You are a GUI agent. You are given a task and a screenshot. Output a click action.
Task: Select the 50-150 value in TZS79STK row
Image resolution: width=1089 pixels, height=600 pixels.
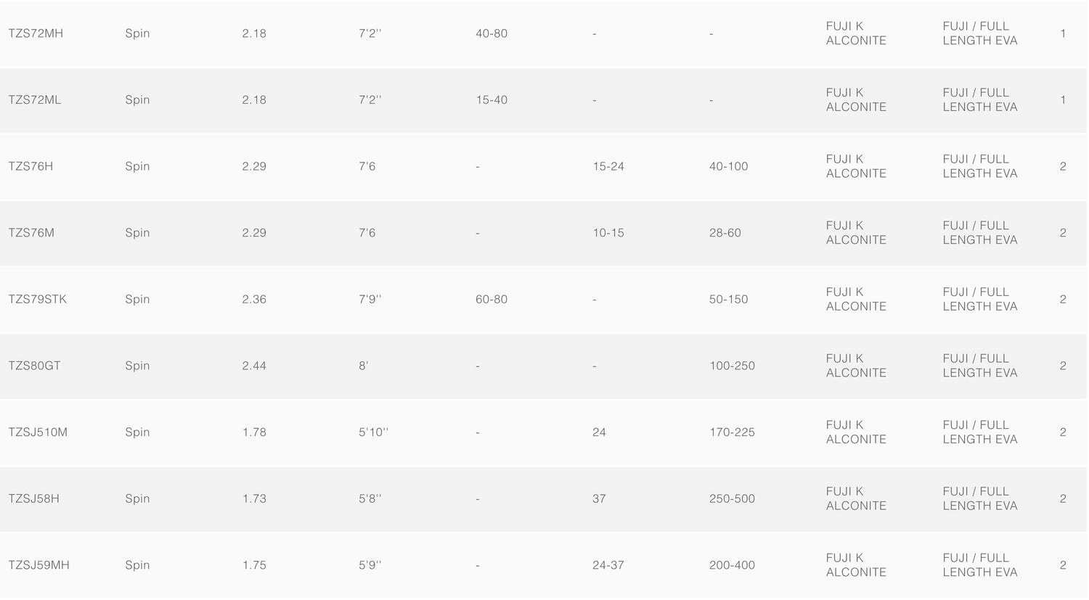pos(728,299)
